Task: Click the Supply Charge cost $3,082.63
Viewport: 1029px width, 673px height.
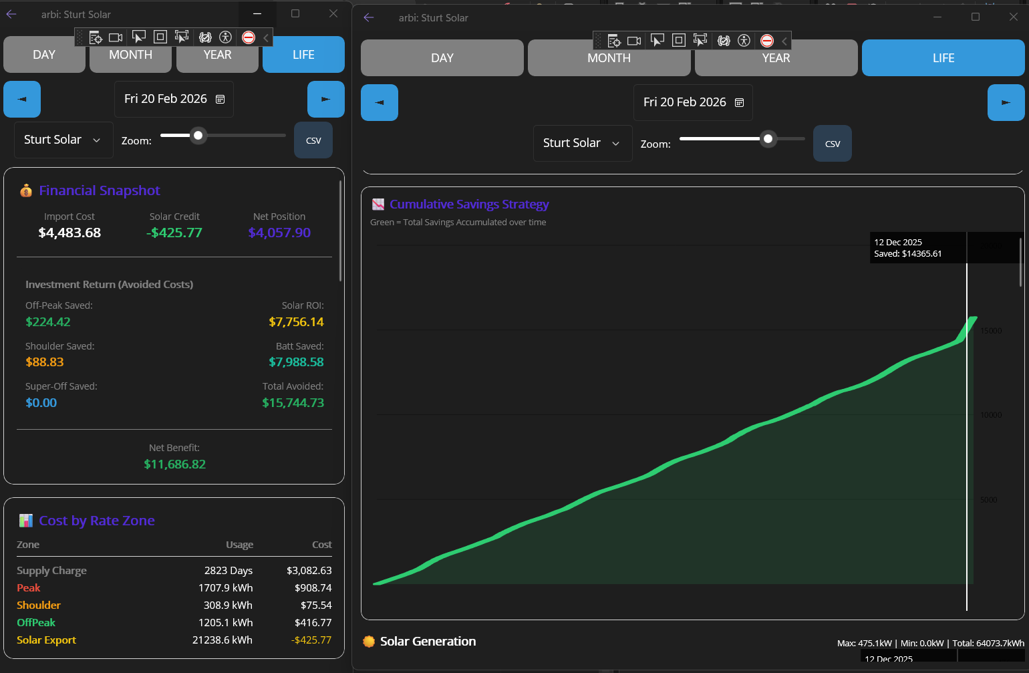Action: (x=309, y=571)
